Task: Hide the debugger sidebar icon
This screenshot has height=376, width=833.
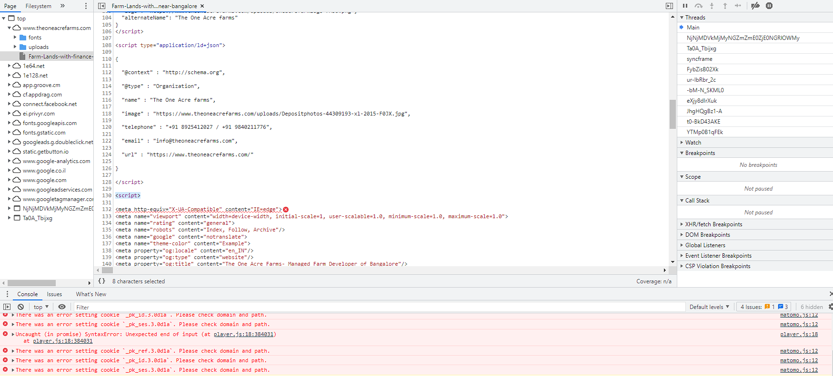Action: click(669, 6)
